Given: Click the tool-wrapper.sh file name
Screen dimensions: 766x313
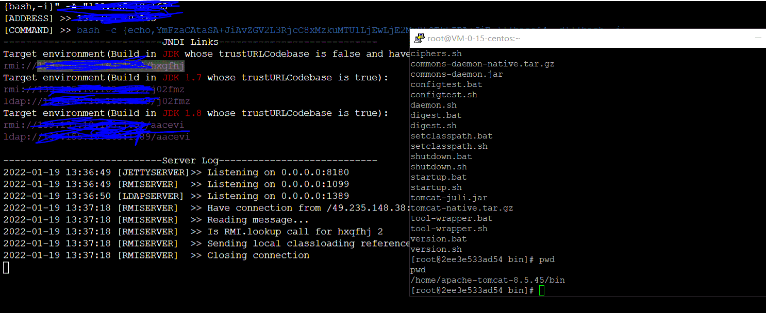Looking at the screenshot, I should [449, 229].
